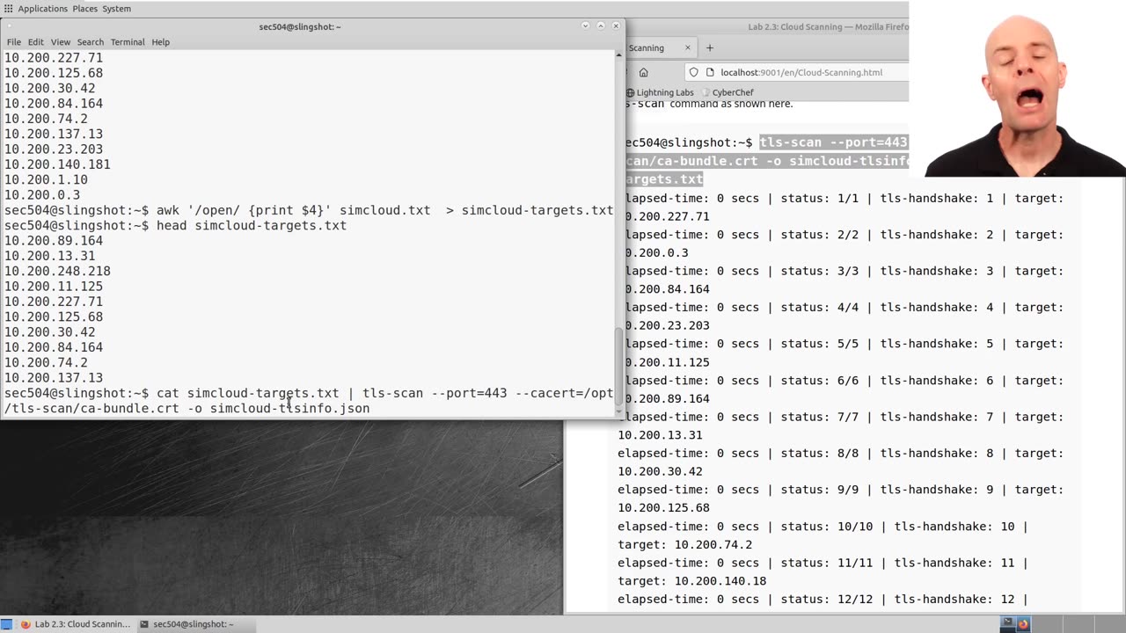This screenshot has height=633, width=1126.
Task: Click the shield tracking protection icon
Action: point(694,72)
